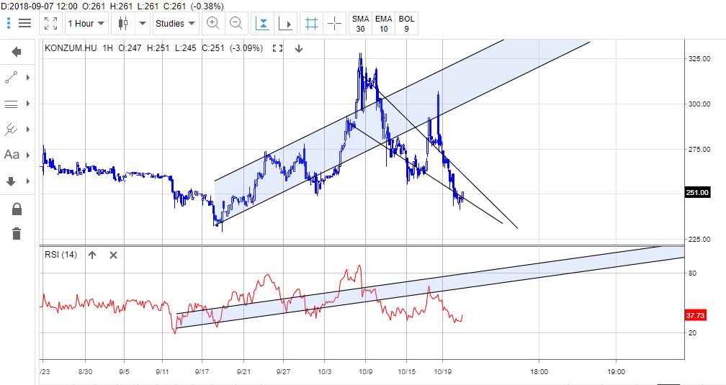Move the KONZUM.HU pane down
Viewport: 726px width, 385px height.
coord(299,48)
